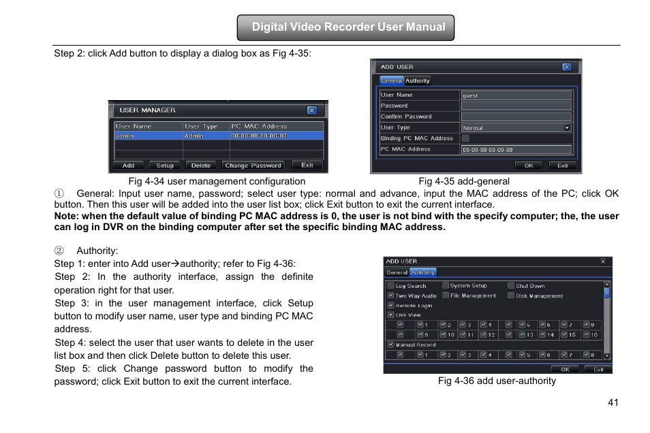Uncheck Live View channel 14 checkbox
The height and width of the screenshot is (433, 650).
542,335
